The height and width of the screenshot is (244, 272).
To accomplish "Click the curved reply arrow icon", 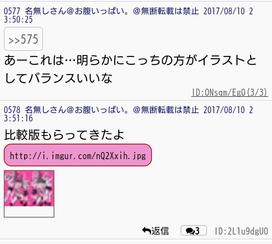I will 146,231.
